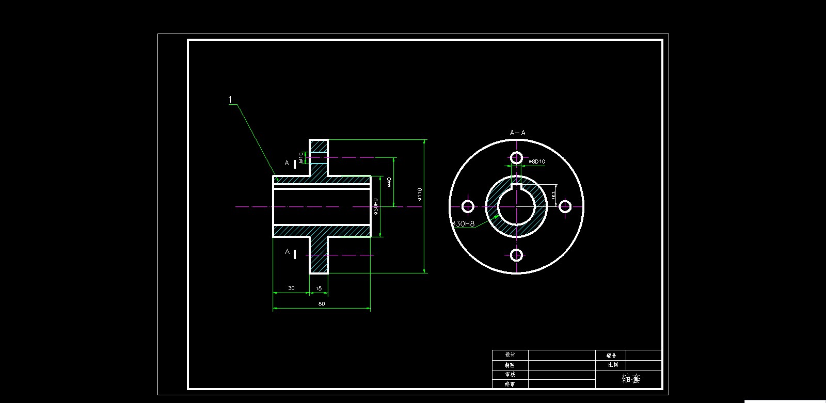This screenshot has width=826, height=403.
Task: Click the blank cell beside 编号
Action: coord(643,355)
